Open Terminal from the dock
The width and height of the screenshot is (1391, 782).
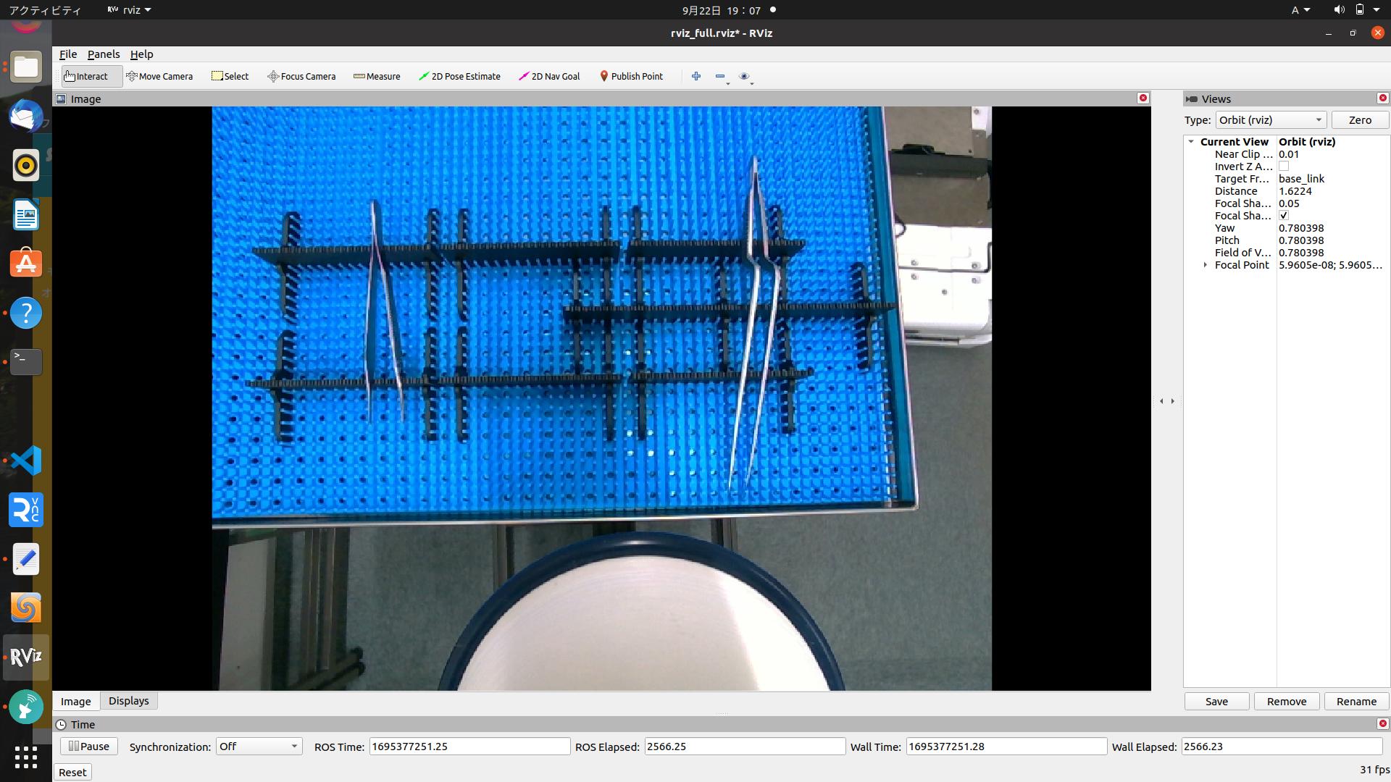26,362
